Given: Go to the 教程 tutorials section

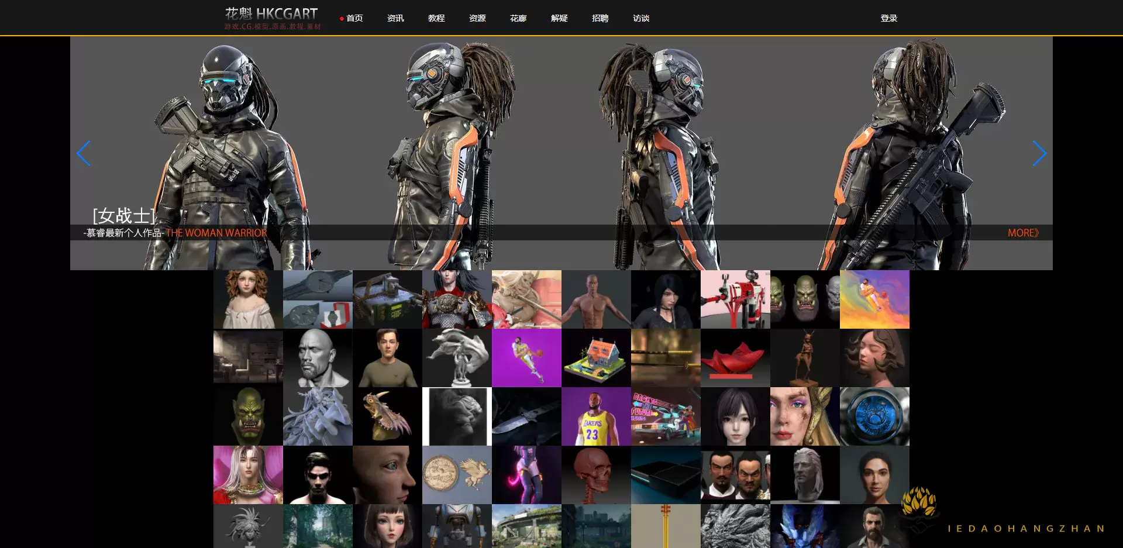Looking at the screenshot, I should (436, 18).
